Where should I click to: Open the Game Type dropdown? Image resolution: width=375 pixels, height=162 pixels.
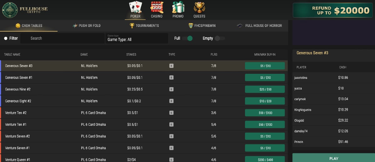click(137, 38)
